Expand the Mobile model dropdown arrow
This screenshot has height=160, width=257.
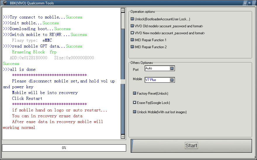[x=172, y=80]
